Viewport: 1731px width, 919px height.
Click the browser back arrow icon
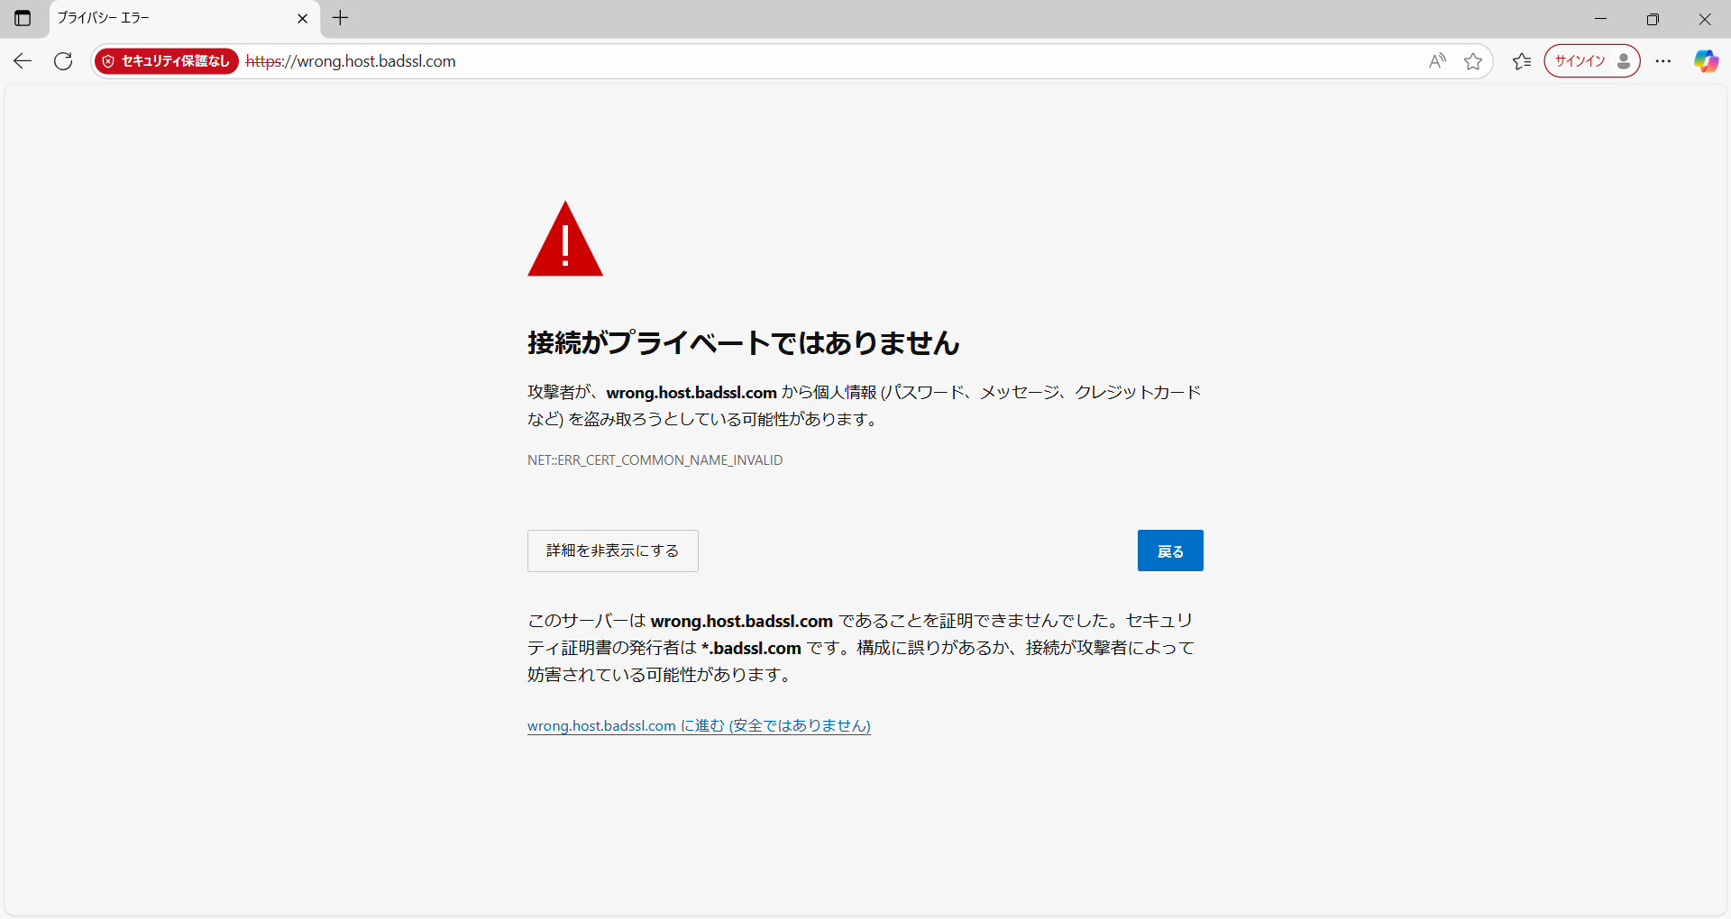pyautogui.click(x=23, y=61)
